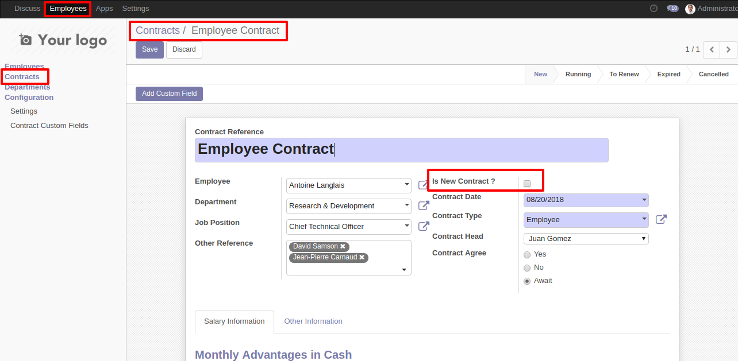Toggle the Is New Contract checkbox
Image resolution: width=738 pixels, height=361 pixels.
(527, 184)
